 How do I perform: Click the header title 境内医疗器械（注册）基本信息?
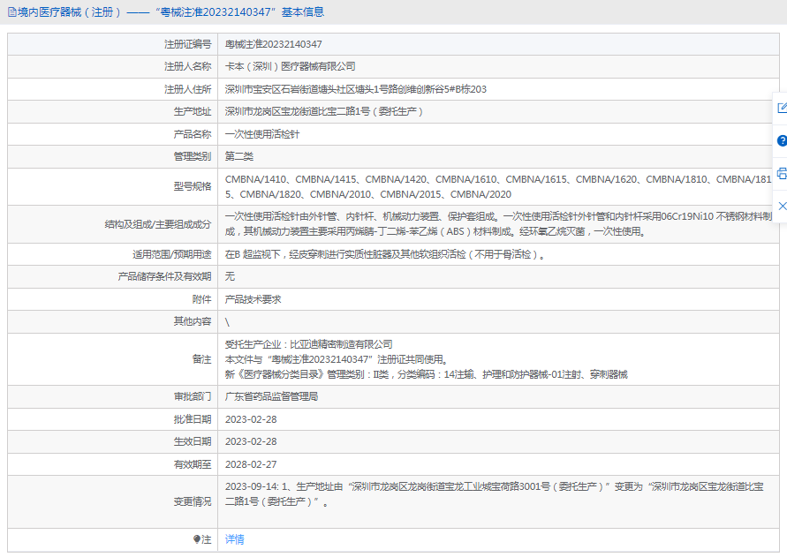[x=170, y=12]
